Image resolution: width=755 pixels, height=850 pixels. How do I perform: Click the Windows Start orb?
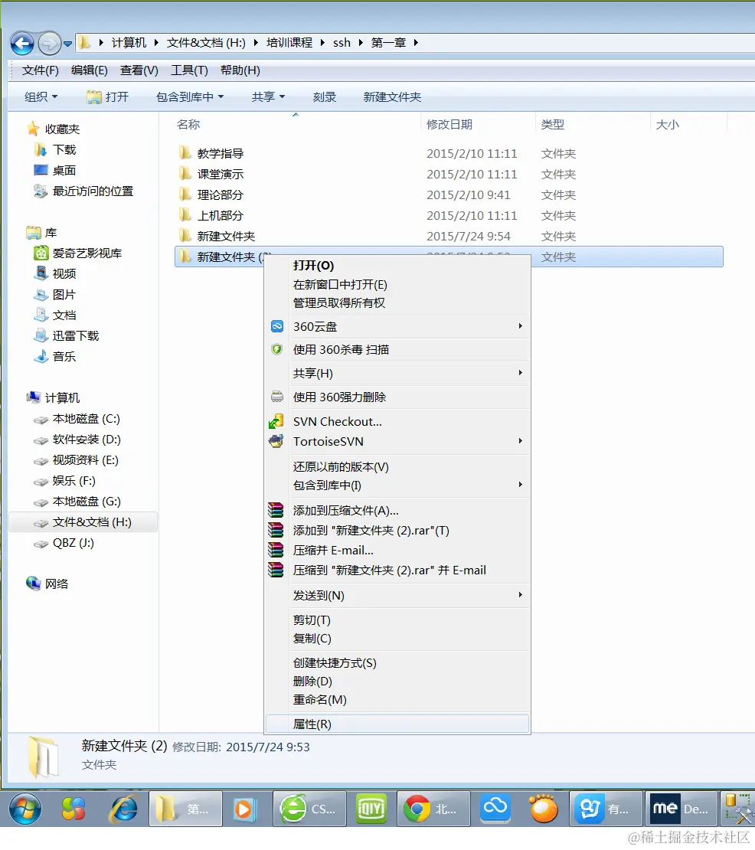24,808
